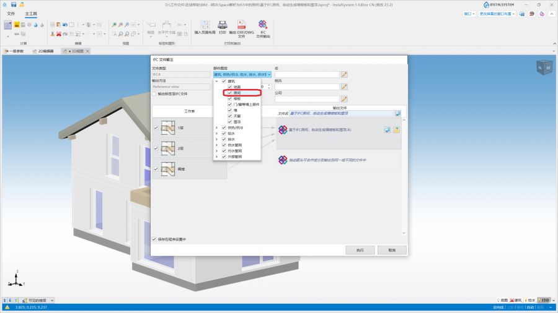Toggle the 输出标签至IFC文件 checkbox
558x313 pixels.
(x=154, y=94)
